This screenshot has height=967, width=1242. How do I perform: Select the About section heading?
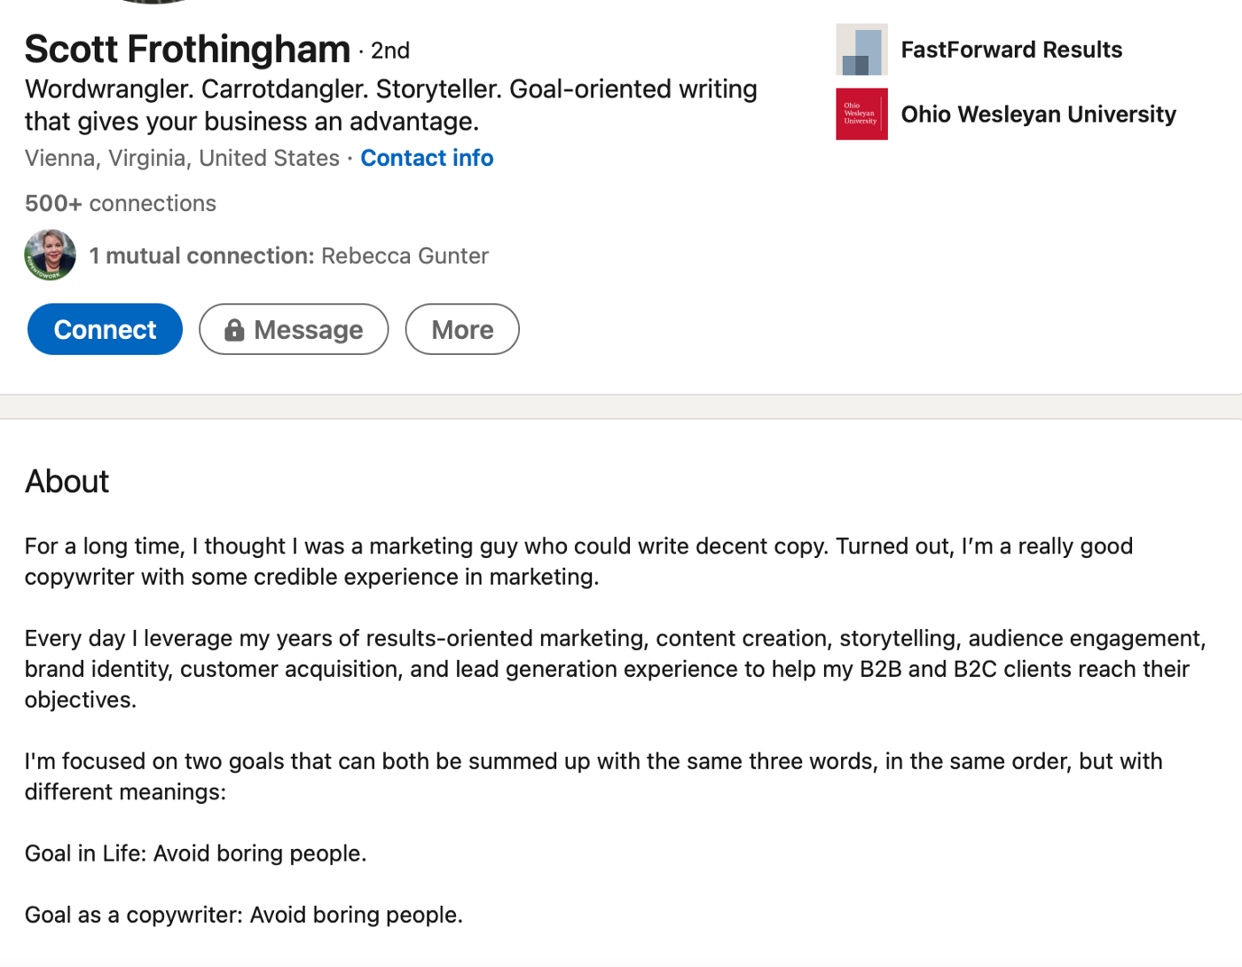(x=67, y=482)
